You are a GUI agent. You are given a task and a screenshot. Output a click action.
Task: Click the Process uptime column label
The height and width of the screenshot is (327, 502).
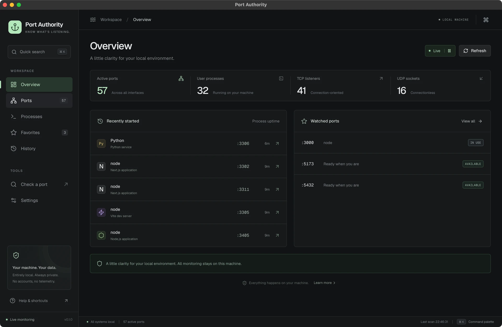pyautogui.click(x=266, y=121)
